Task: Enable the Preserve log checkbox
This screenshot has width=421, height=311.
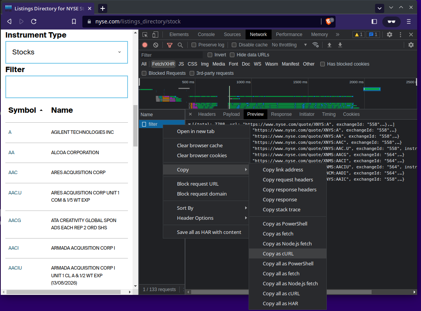Action: click(x=194, y=45)
